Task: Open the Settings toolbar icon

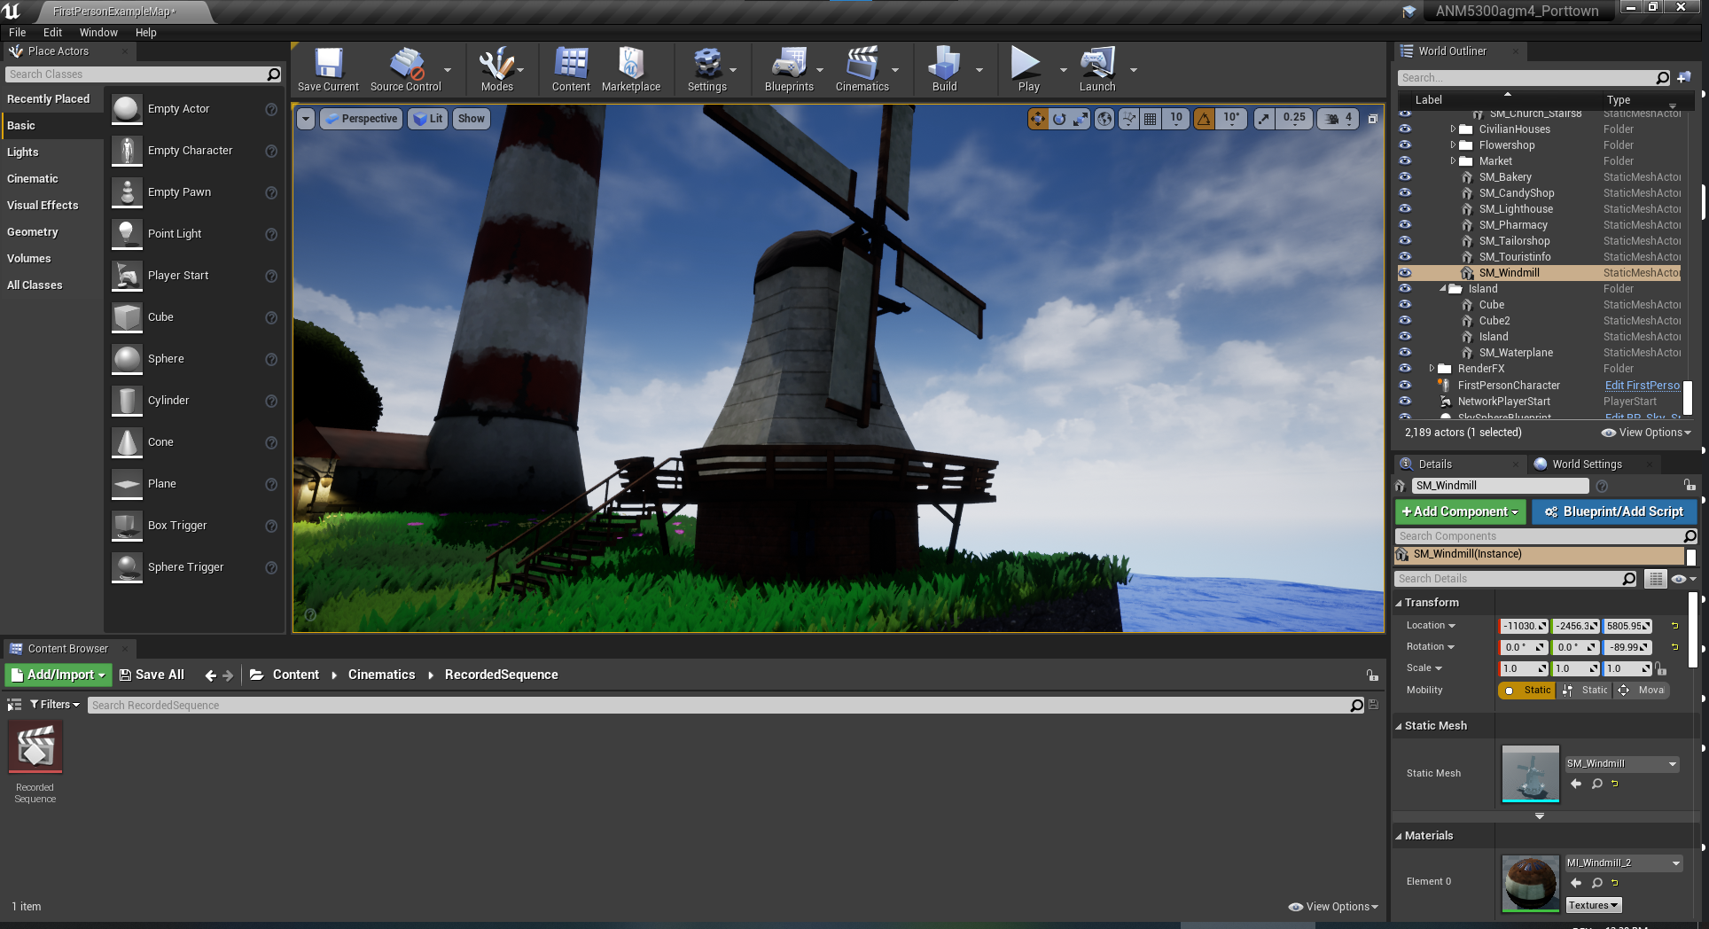Action: (706, 69)
